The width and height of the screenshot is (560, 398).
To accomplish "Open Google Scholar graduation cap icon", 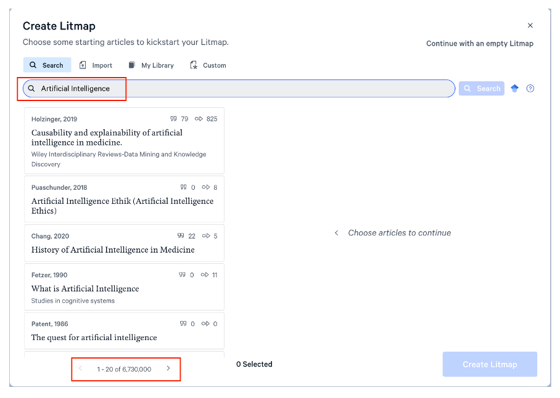I will coord(515,89).
